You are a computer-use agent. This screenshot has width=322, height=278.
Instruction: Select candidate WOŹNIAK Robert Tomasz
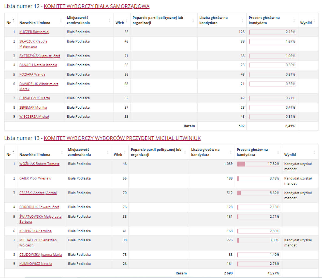click(39, 164)
